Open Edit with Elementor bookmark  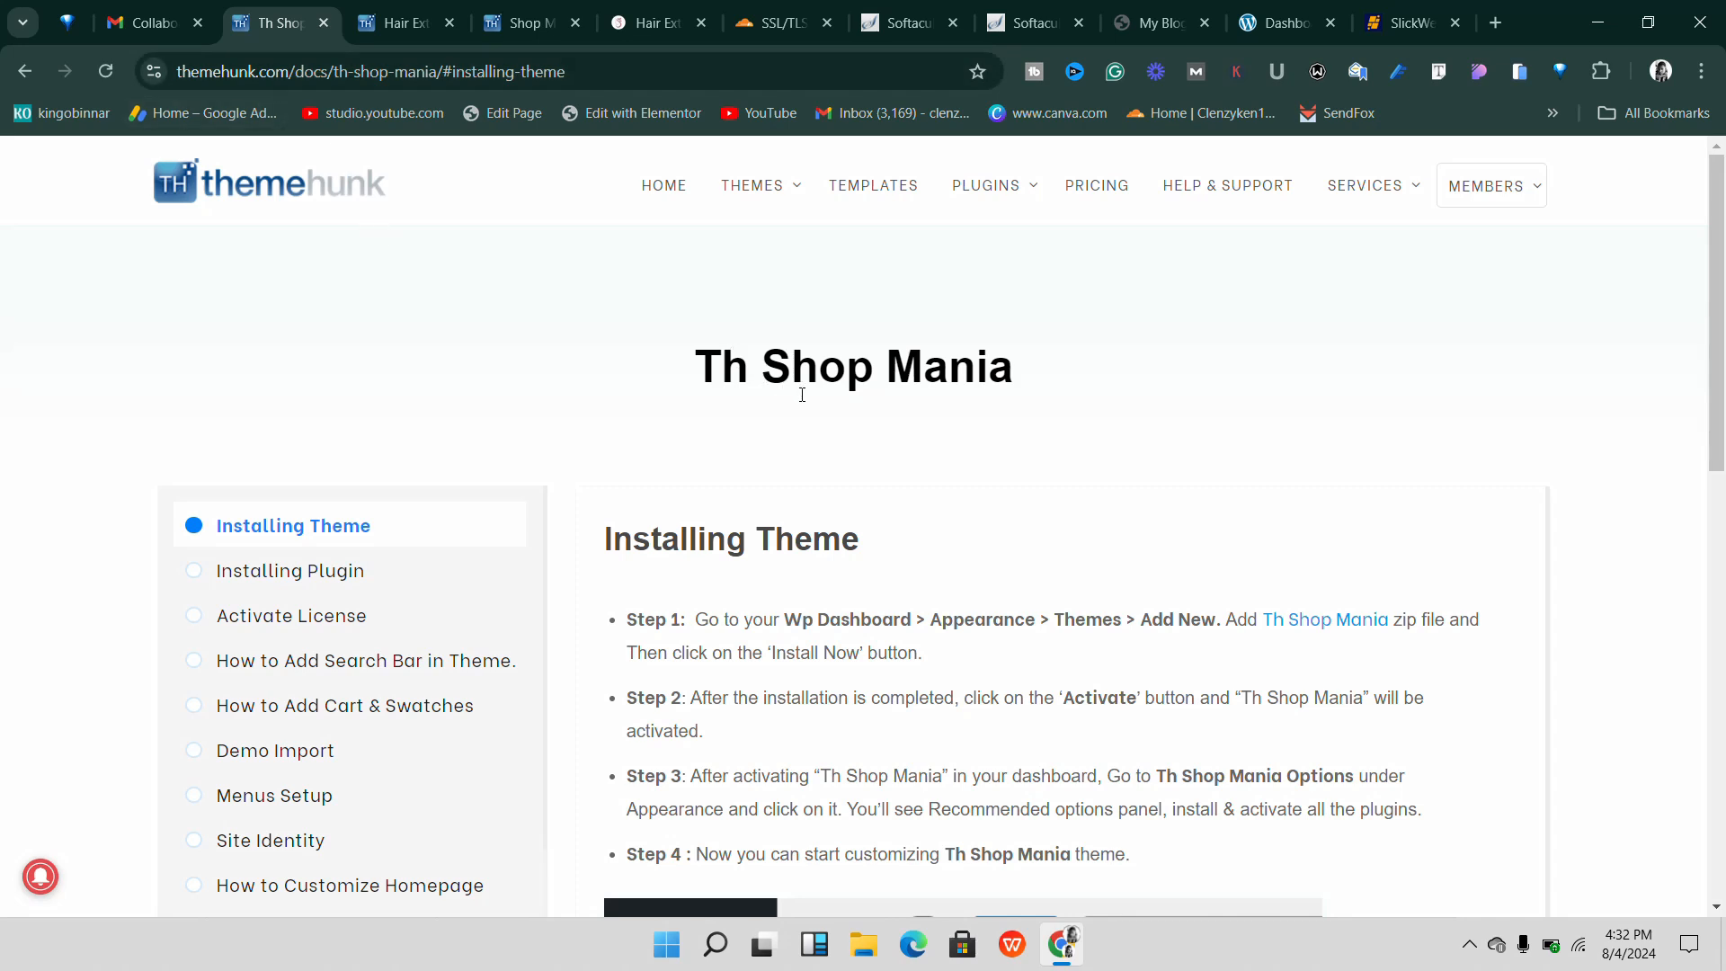[x=631, y=113]
